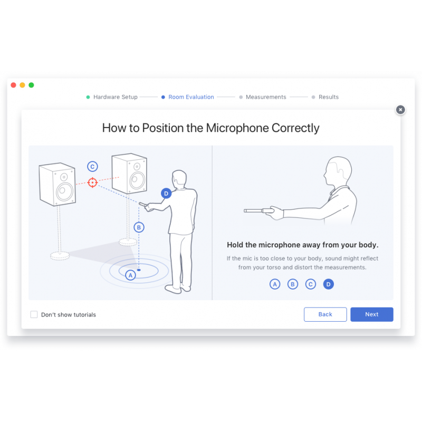The image size is (422, 422).
Task: Click the red crosshair target between speakers
Action: [x=93, y=183]
